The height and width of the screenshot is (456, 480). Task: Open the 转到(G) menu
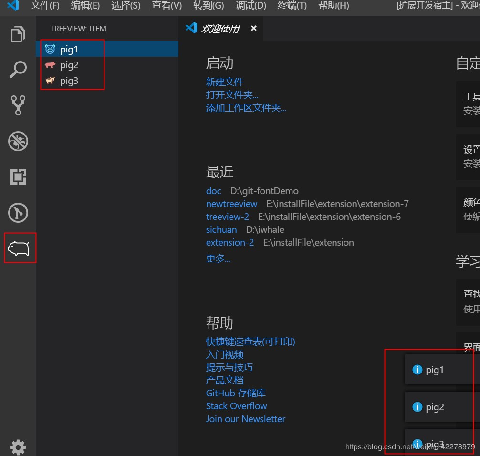209,6
